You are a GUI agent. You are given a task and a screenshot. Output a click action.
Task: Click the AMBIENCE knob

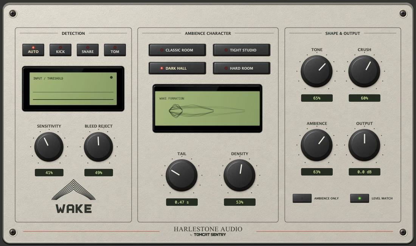pyautogui.click(x=317, y=145)
